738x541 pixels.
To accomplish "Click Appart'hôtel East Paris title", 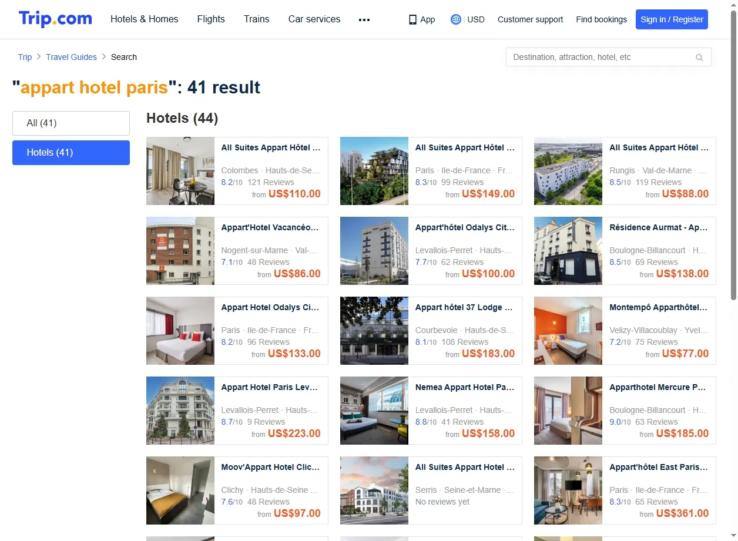I will [x=659, y=467].
